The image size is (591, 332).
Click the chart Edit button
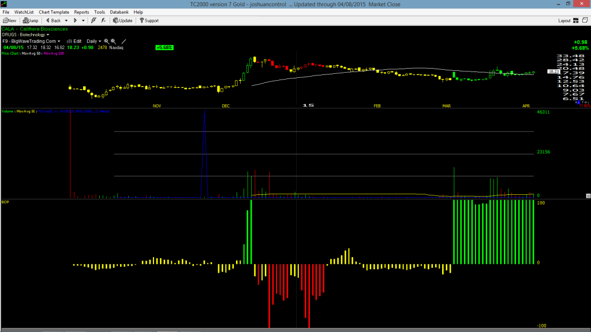(x=74, y=41)
